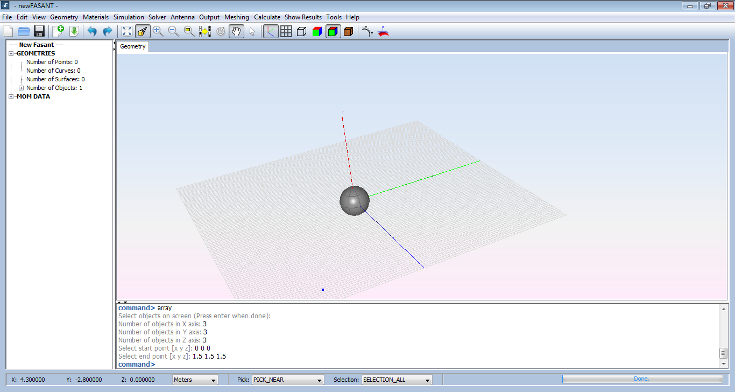The height and width of the screenshot is (392, 735).
Task: Click the wireframe cube view icon
Action: tap(302, 31)
